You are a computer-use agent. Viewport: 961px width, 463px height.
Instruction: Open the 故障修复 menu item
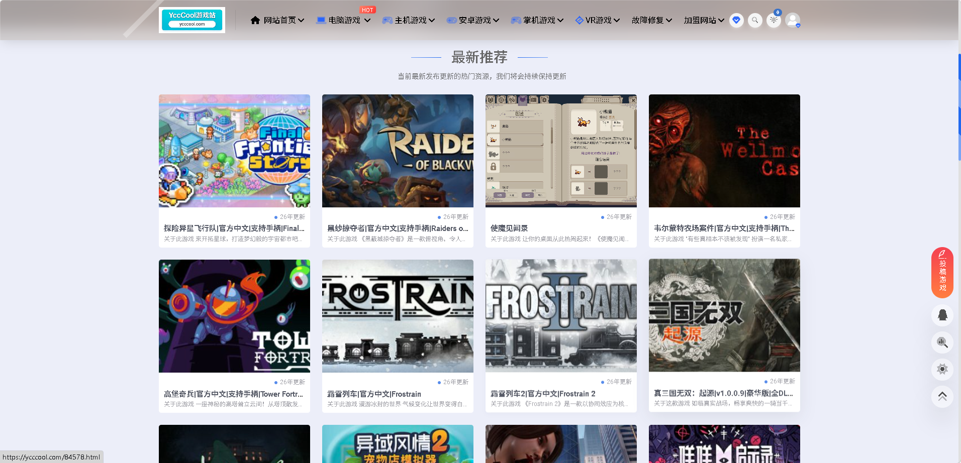click(x=652, y=20)
